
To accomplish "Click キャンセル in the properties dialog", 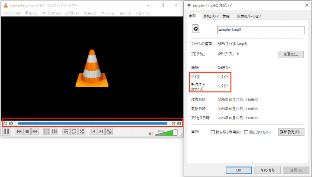I will [x=267, y=170].
